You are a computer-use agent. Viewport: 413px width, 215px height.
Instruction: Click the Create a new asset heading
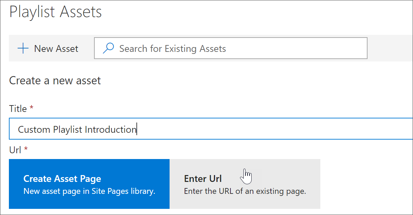tap(55, 81)
